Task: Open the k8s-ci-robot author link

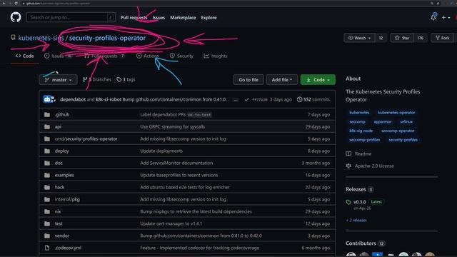Action: 109,99
